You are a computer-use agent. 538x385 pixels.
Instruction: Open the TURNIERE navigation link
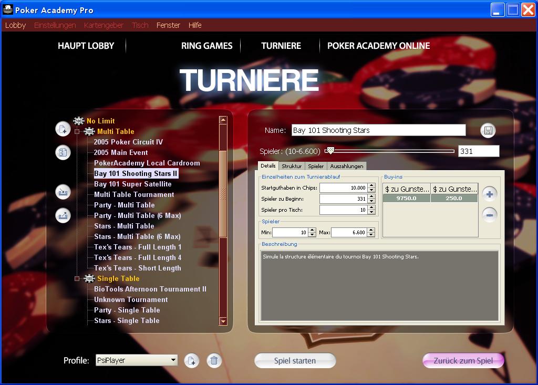(281, 46)
